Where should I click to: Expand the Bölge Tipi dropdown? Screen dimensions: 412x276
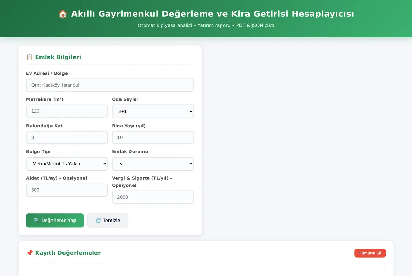67,164
